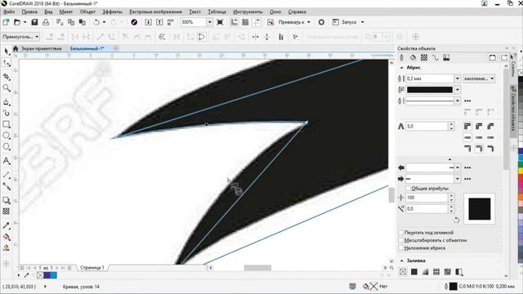
Task: Click the start arrowhead options ellipsis
Action: (467, 167)
